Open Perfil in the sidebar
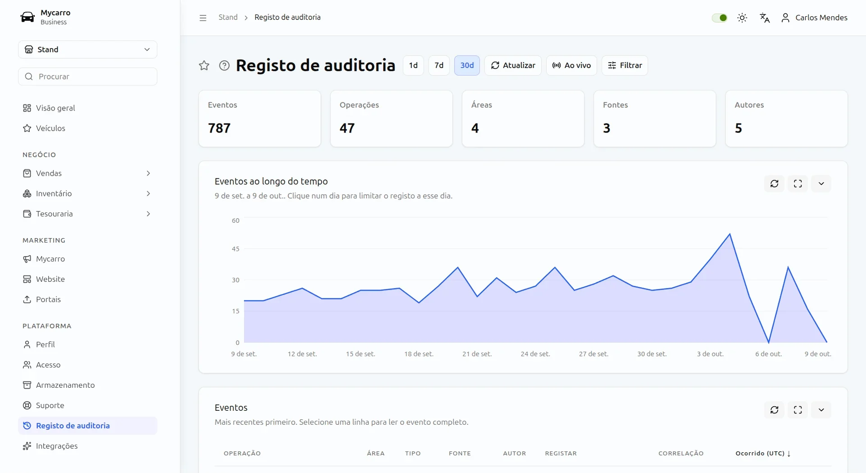The height and width of the screenshot is (473, 866). point(88,344)
